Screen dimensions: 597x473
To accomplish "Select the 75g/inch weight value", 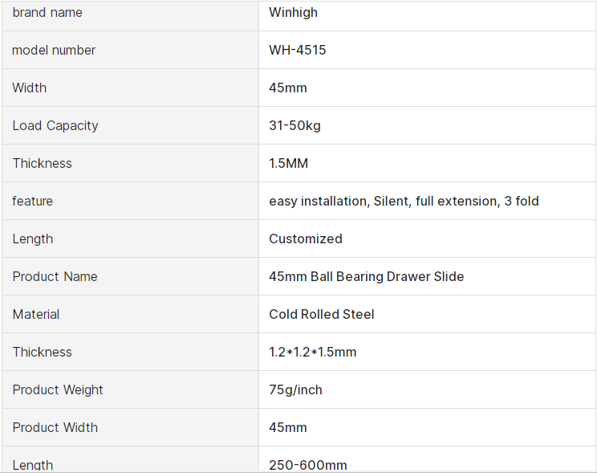I will [x=296, y=390].
